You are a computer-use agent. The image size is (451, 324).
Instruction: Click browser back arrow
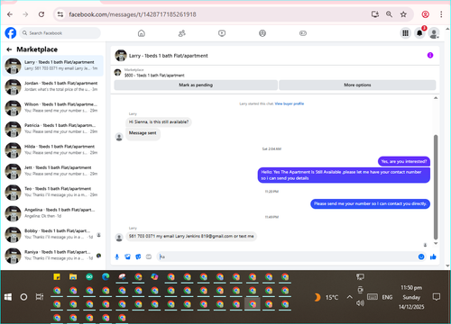coord(10,14)
